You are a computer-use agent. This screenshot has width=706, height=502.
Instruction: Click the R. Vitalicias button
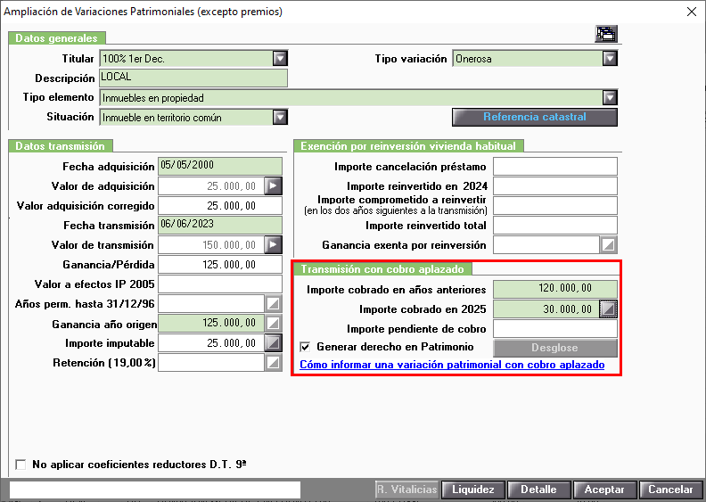(x=407, y=490)
